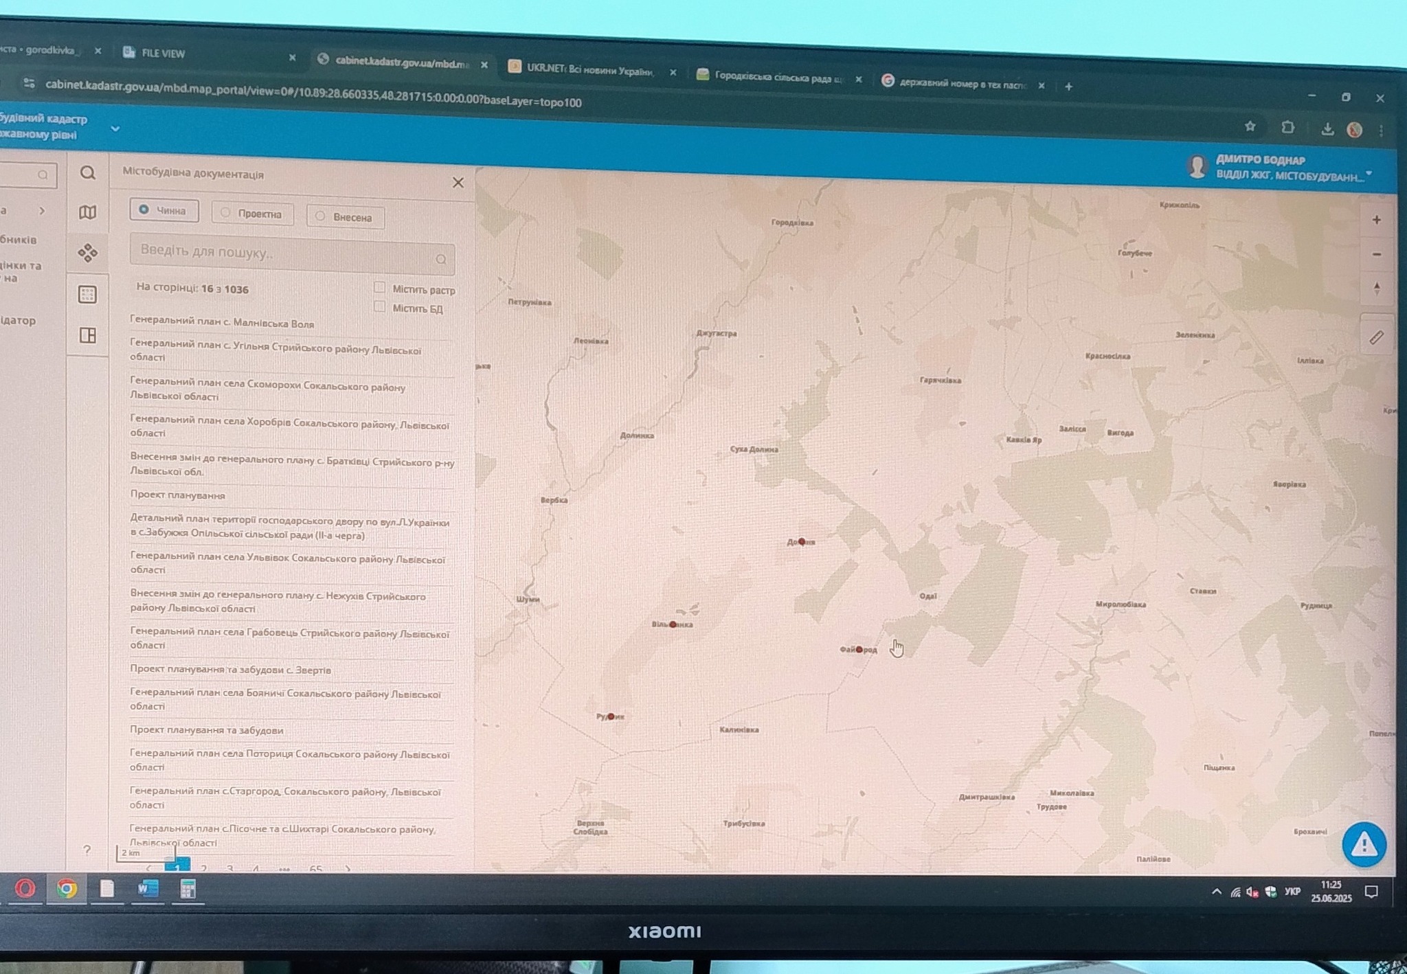Open Генеральний план с.Старгород entry
Viewport: 1407px width, 974px height.
pos(285,797)
